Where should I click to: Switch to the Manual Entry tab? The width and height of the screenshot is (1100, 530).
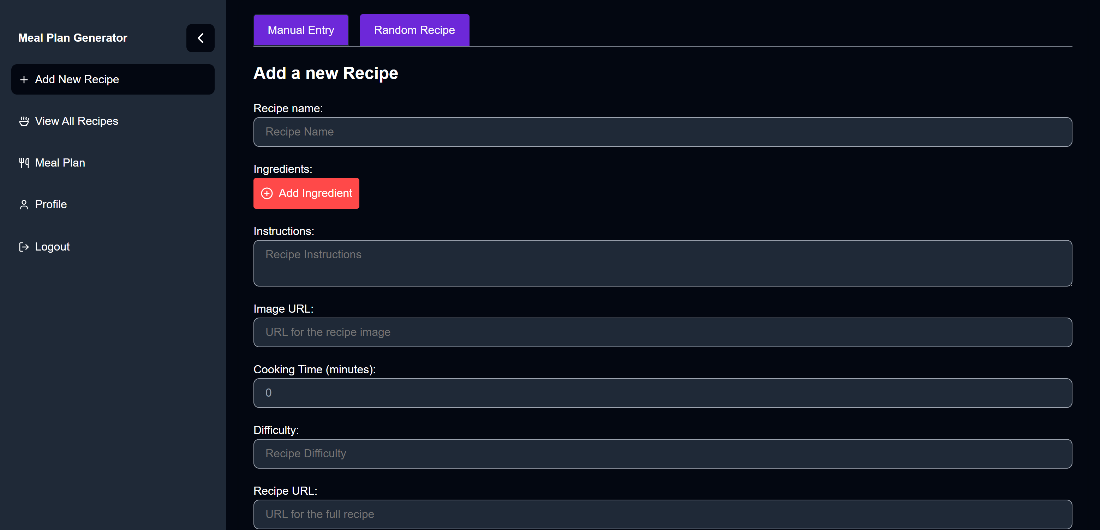click(301, 30)
